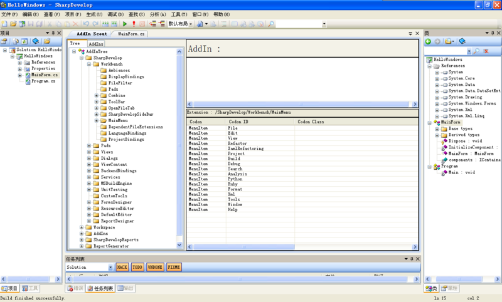
Task: Click the Open File folder toolbar icon
Action: click(13, 24)
